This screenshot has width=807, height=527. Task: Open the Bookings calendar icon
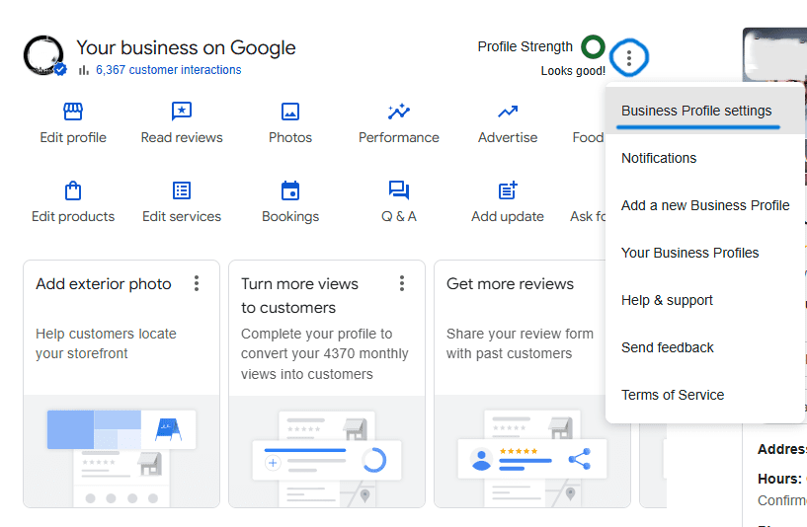coord(290,190)
